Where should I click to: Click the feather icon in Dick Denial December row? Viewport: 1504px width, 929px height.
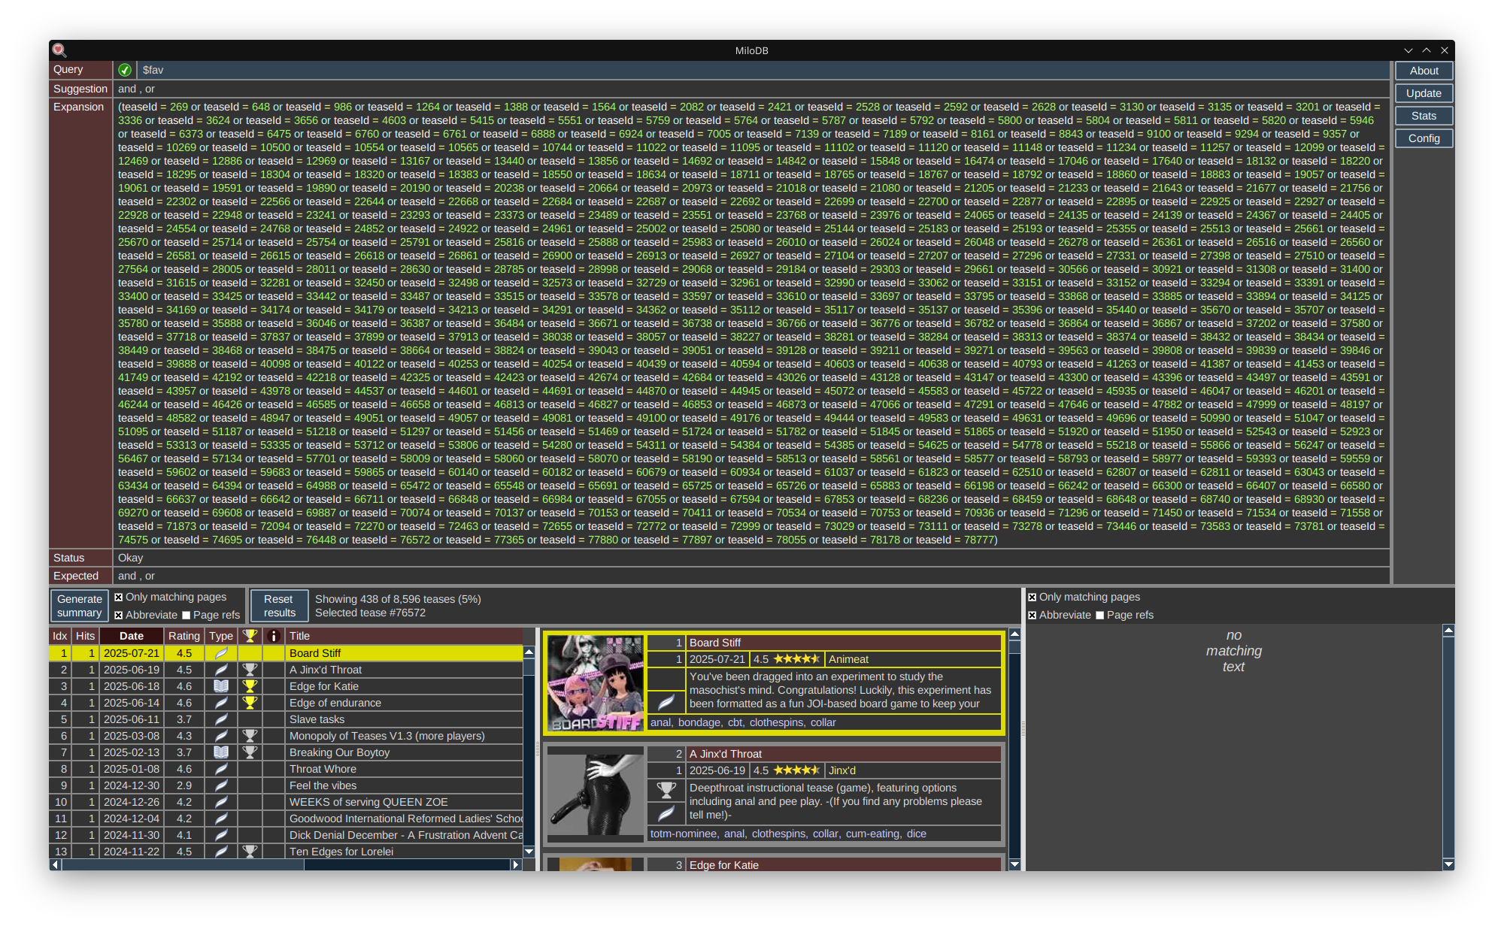[x=221, y=835]
